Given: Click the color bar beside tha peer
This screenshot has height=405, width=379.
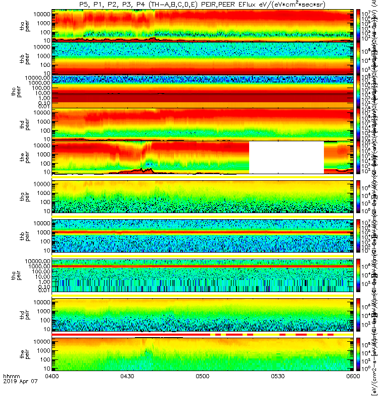Looking at the screenshot, I should pos(358,26).
